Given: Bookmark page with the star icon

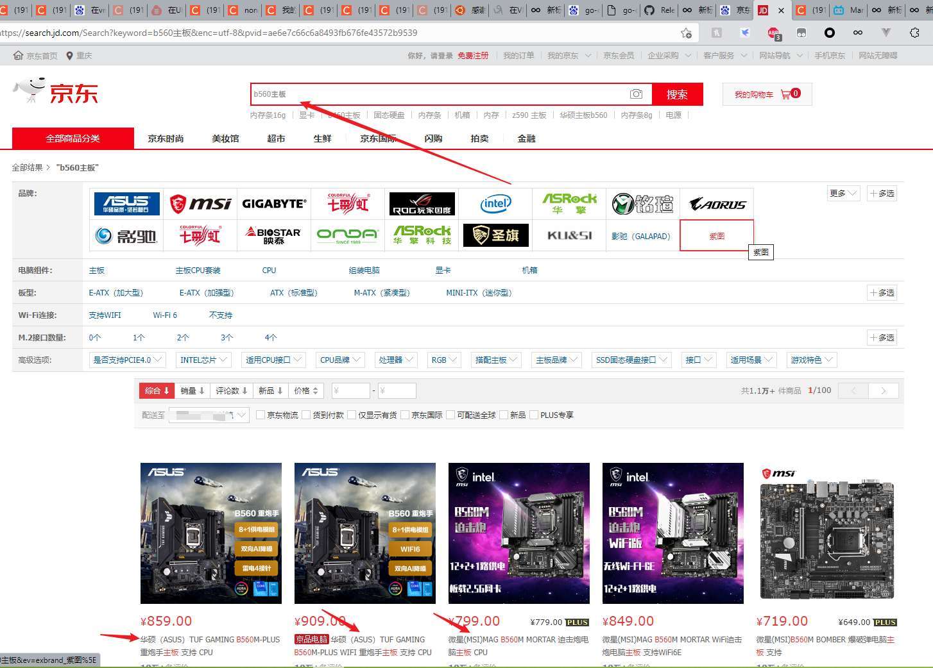Looking at the screenshot, I should (686, 33).
